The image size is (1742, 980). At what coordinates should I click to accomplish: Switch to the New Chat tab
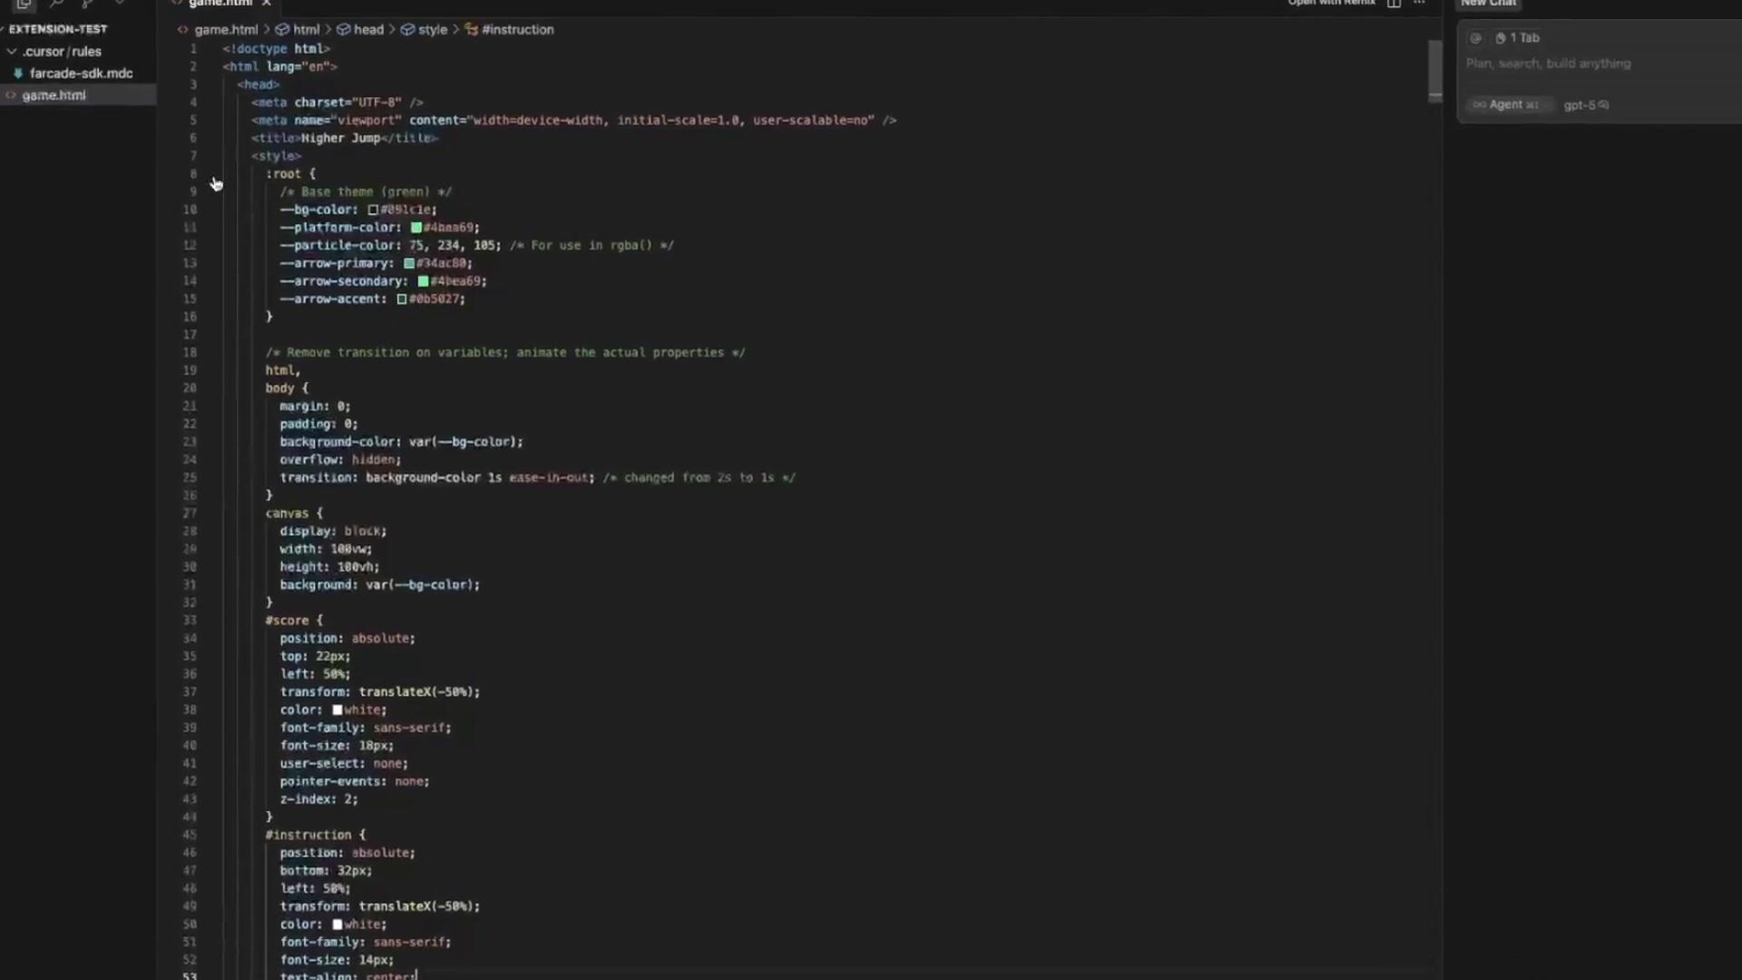(1488, 4)
